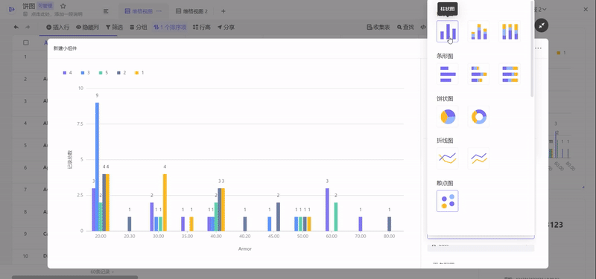The width and height of the screenshot is (596, 279).
Task: Expand options on the first grid view tab
Action: click(159, 11)
